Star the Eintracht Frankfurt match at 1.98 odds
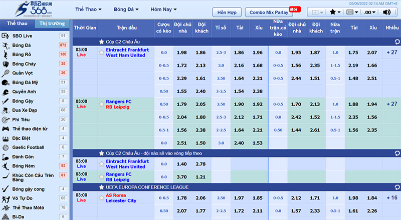 click(102, 52)
